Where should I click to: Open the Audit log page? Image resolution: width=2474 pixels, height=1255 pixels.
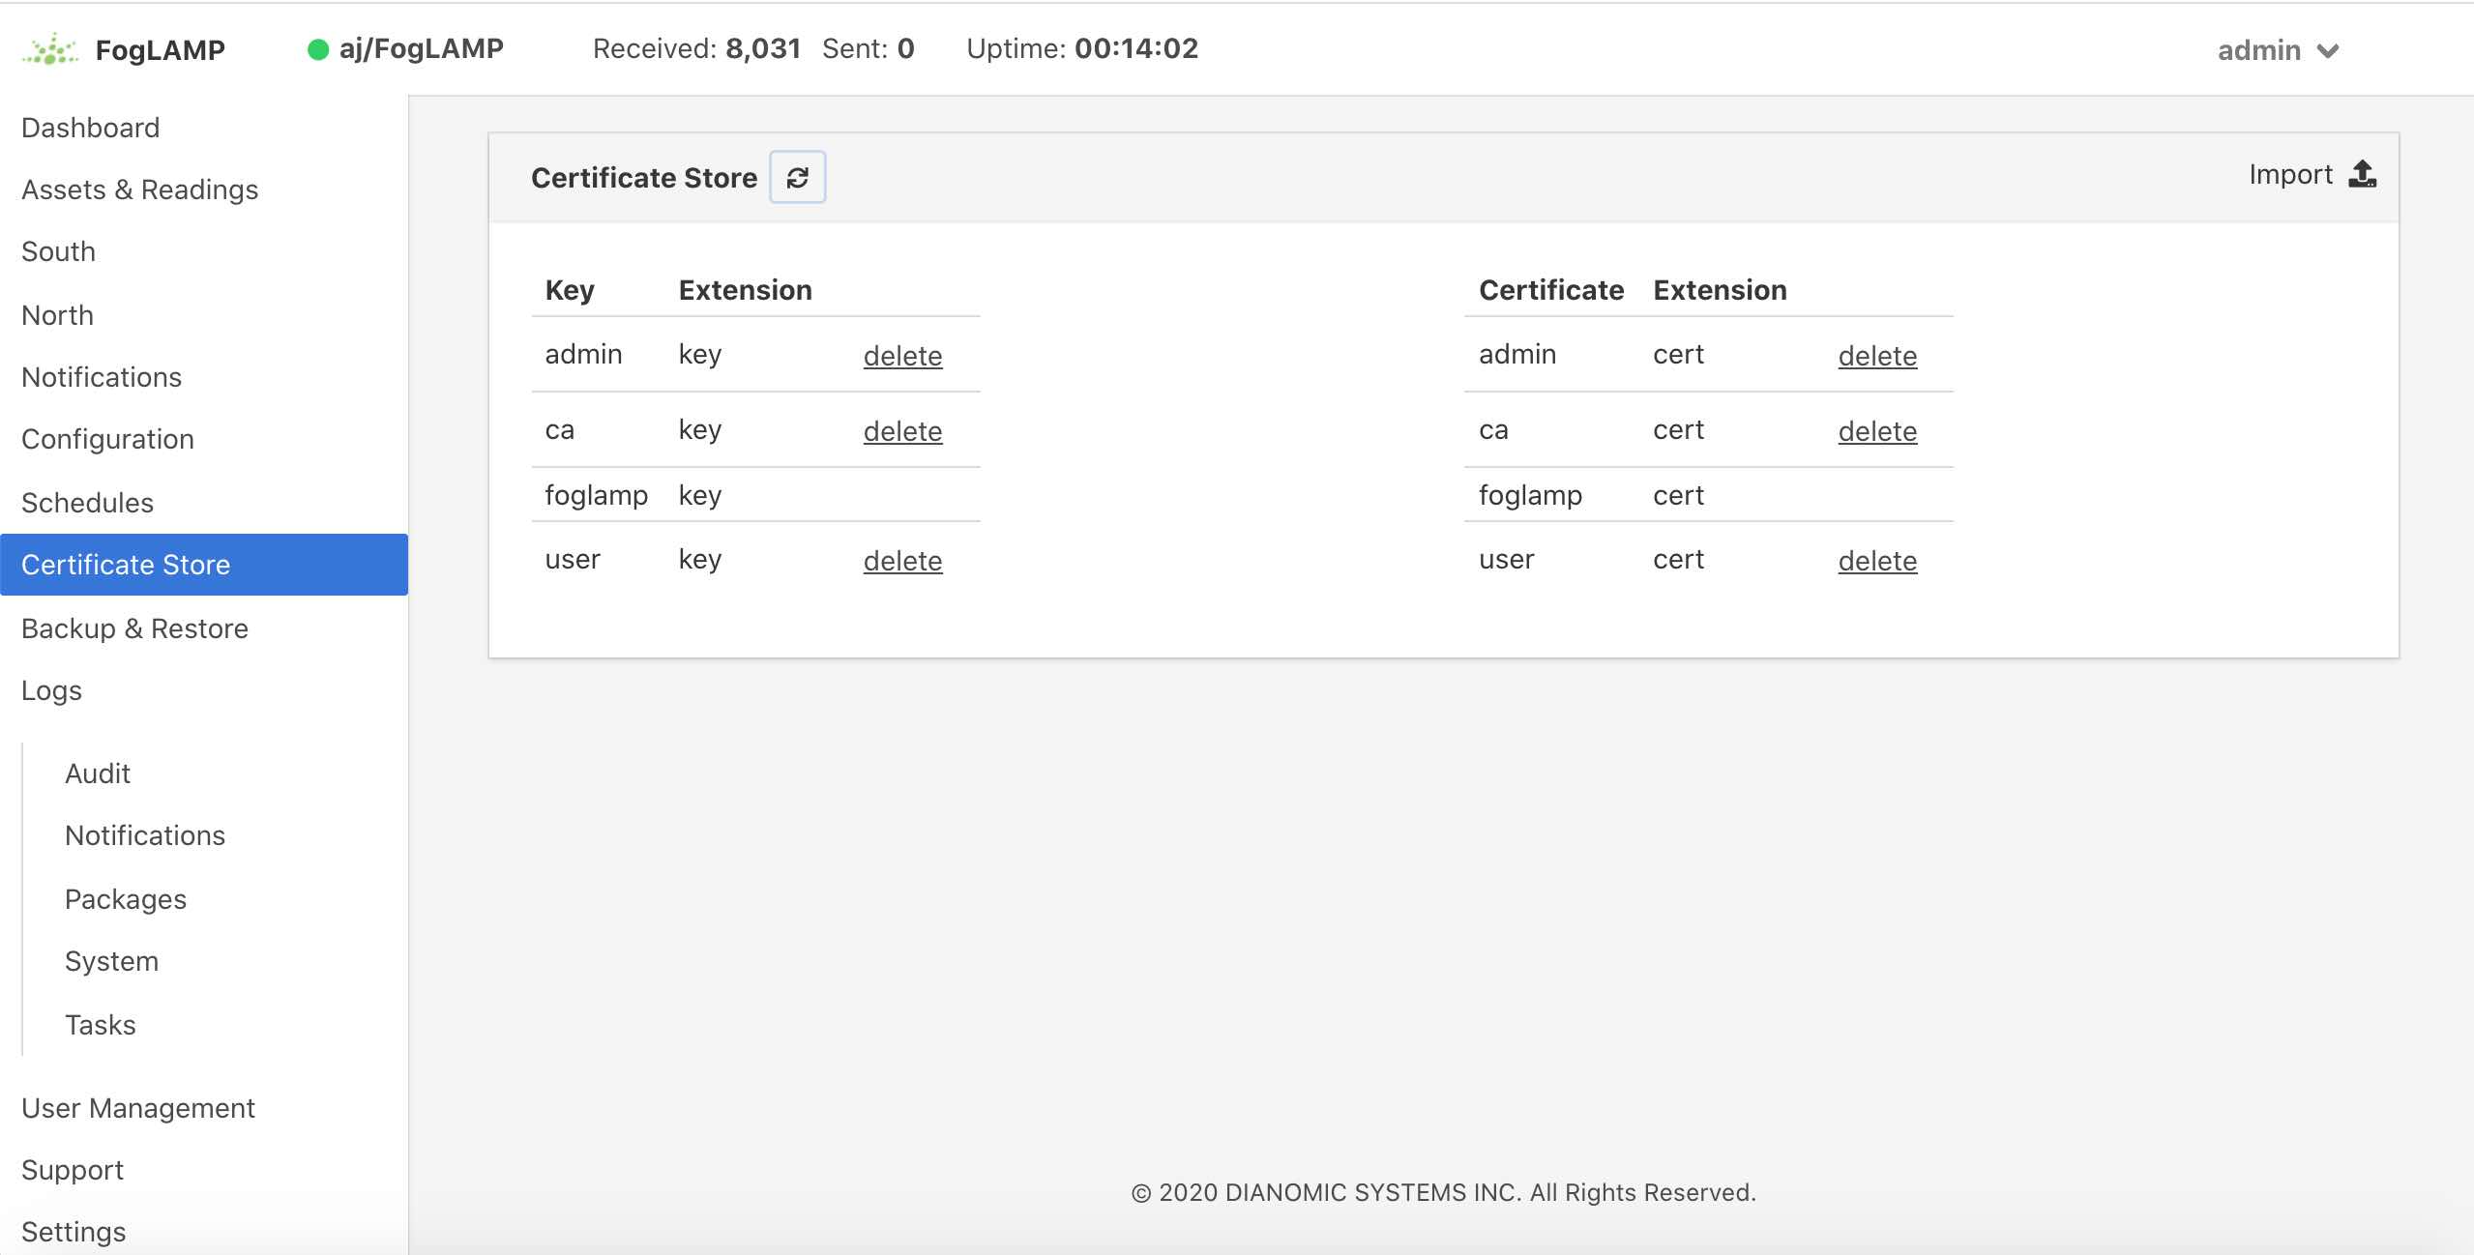[x=97, y=773]
